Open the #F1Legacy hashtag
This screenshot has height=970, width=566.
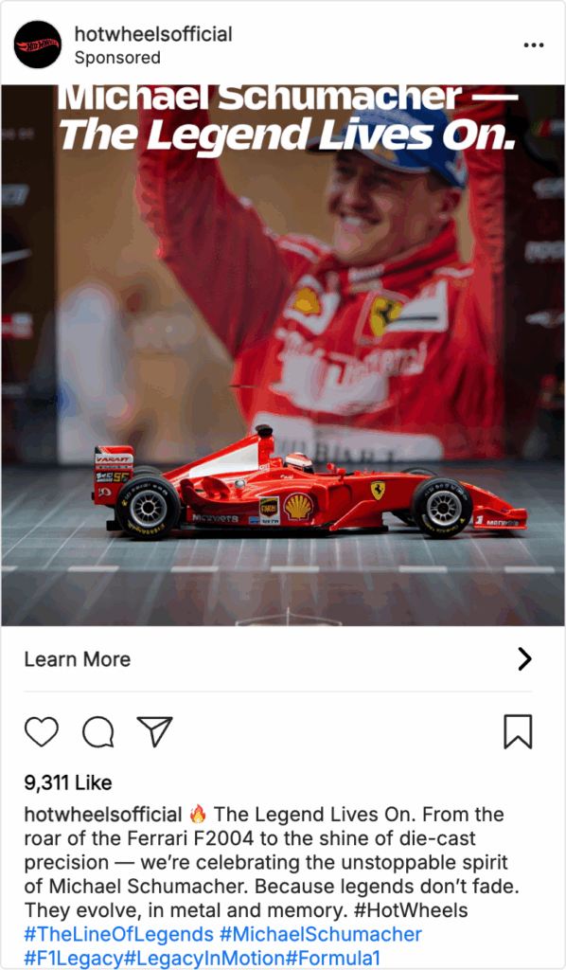click(74, 958)
